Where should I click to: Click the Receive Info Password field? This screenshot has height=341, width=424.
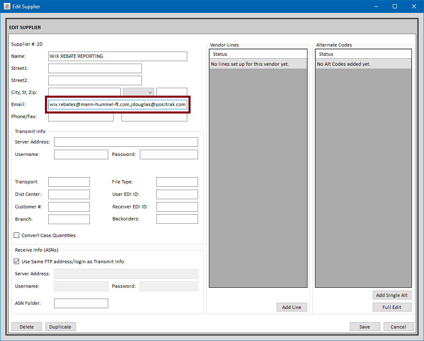coord(169,286)
